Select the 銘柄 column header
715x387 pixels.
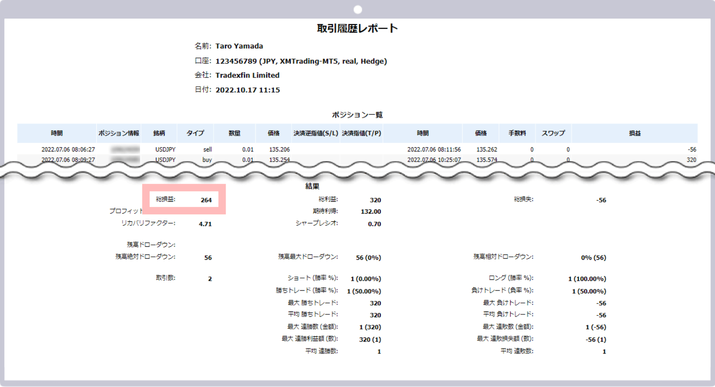point(159,133)
